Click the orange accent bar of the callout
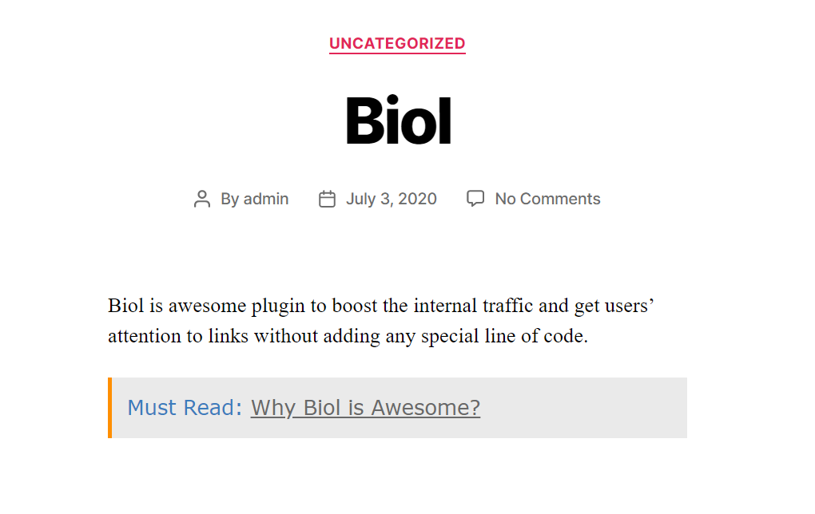Viewport: 815px width, 514px height. point(109,408)
